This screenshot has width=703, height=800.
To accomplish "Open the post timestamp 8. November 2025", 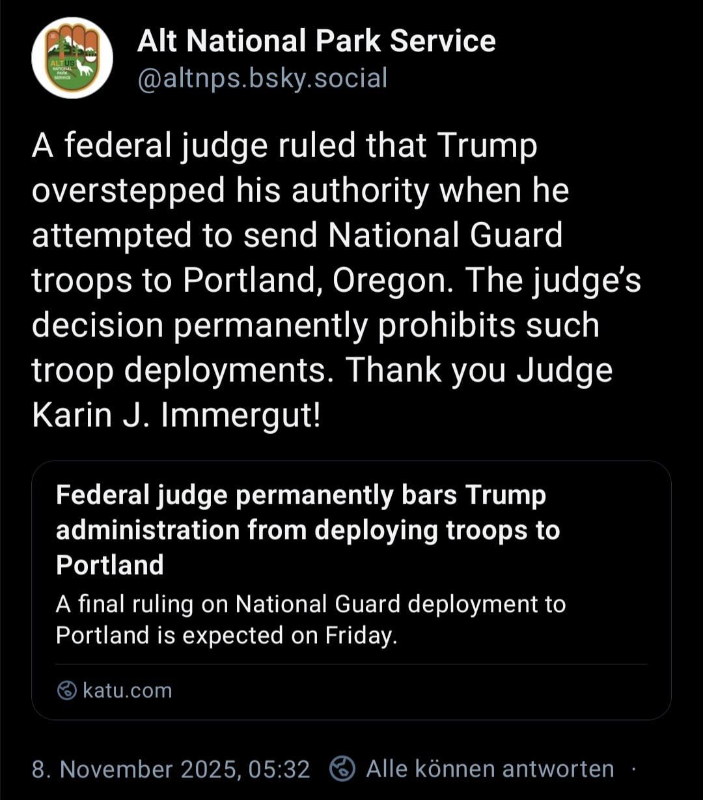I will point(137,769).
